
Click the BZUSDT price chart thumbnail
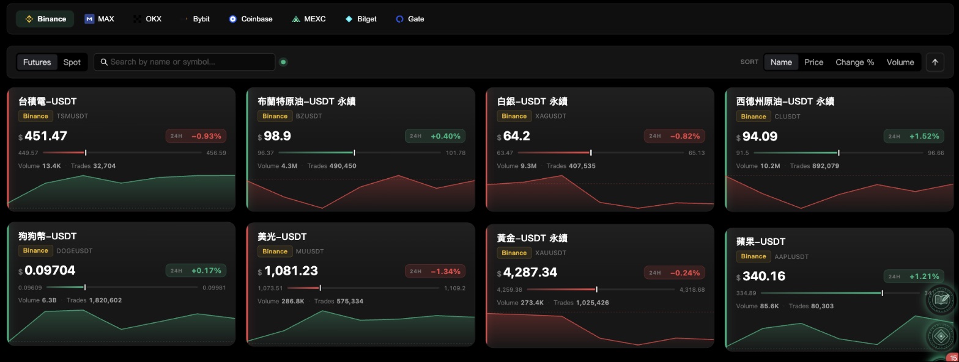tap(361, 192)
